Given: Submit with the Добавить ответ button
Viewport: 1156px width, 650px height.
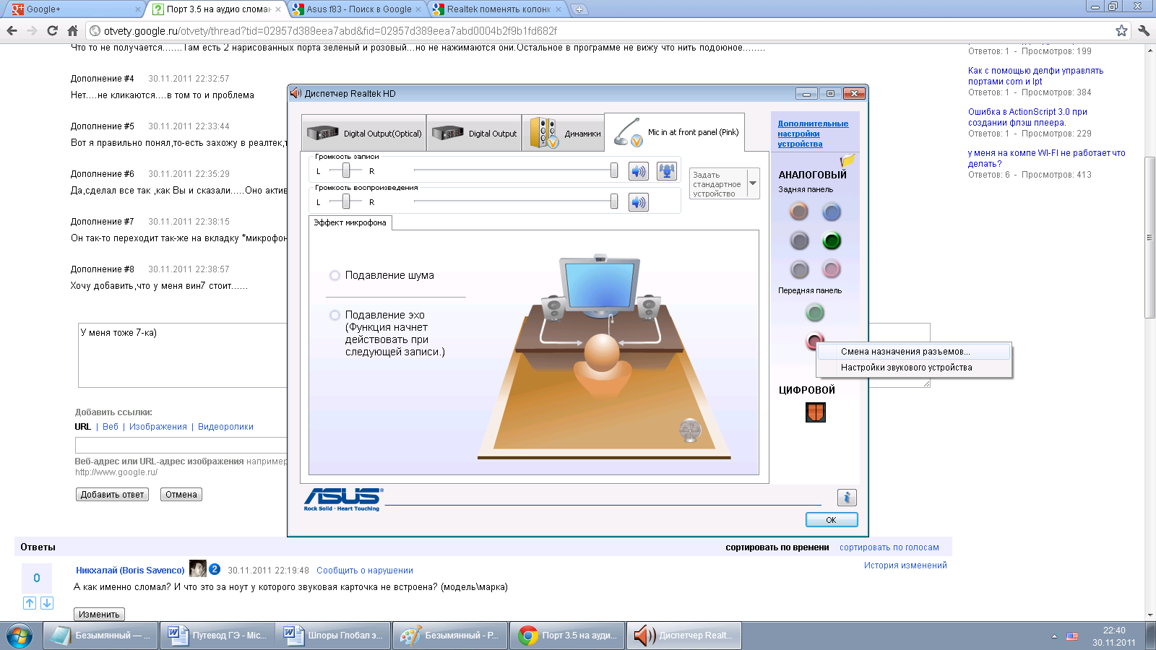Looking at the screenshot, I should (x=112, y=495).
